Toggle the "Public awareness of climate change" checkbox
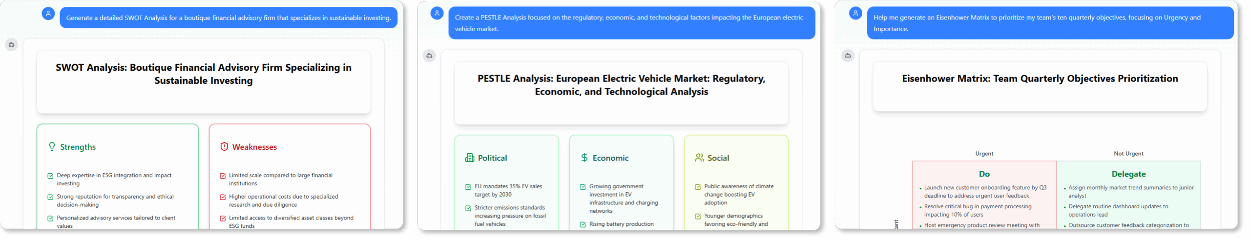 pyautogui.click(x=698, y=187)
